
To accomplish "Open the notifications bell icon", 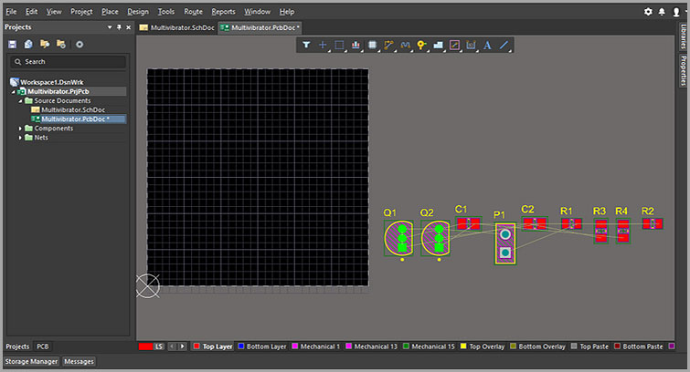I will [x=662, y=12].
